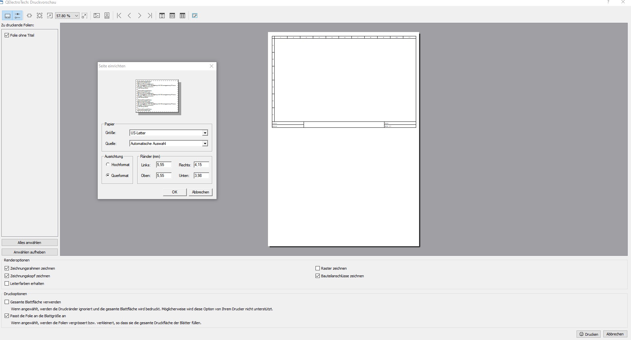Switch preview to portrait orientation icon
Image resolution: width=631 pixels, height=340 pixels.
pyautogui.click(x=107, y=16)
